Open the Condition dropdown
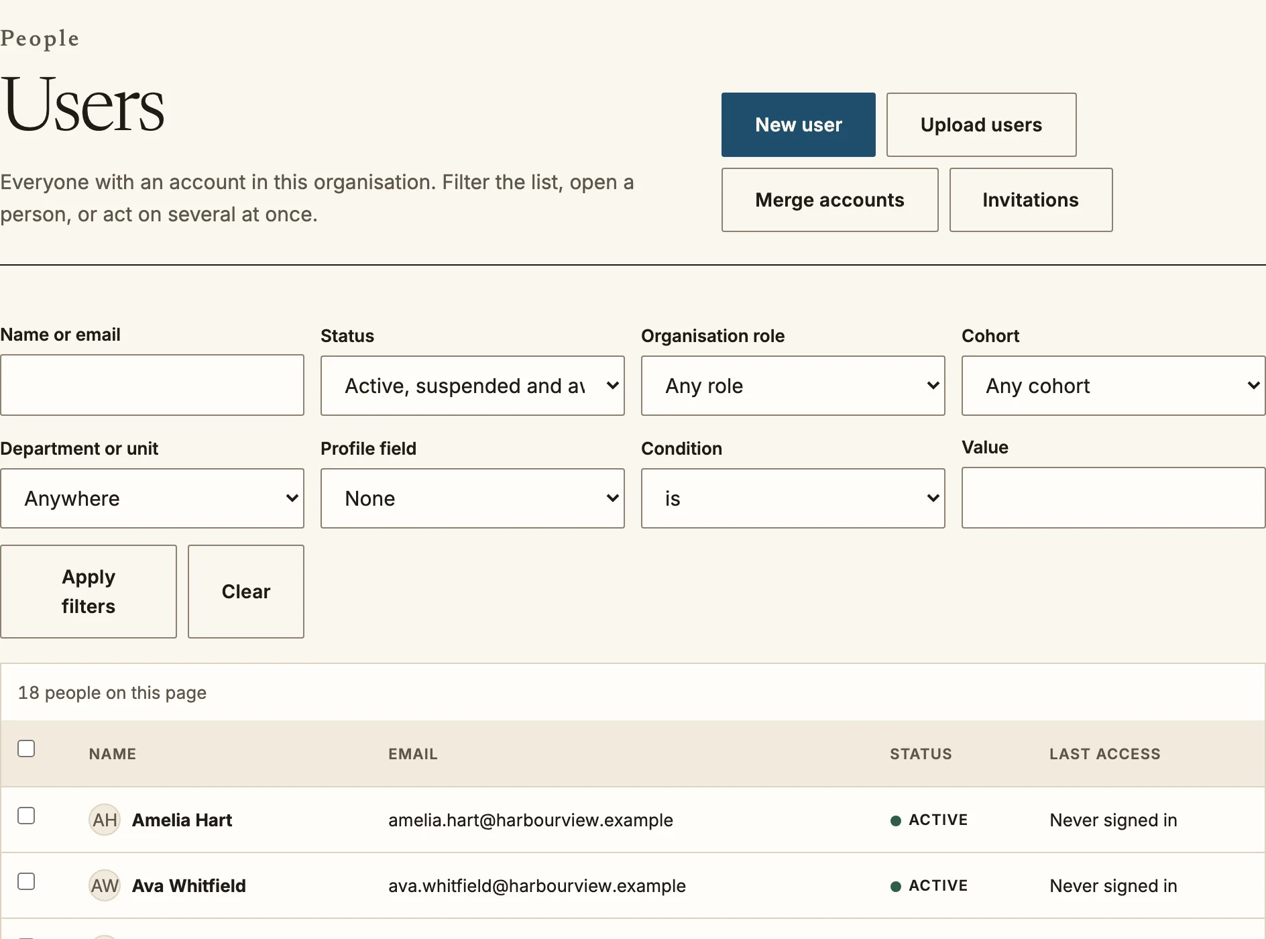This screenshot has height=939, width=1266. coord(793,498)
